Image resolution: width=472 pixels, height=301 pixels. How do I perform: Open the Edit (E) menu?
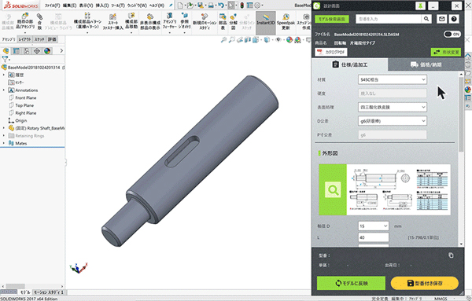click(x=69, y=6)
